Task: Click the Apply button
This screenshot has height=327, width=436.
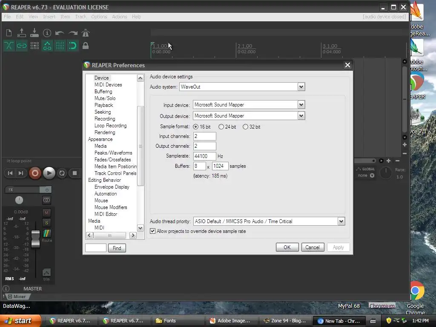Action: click(x=338, y=247)
